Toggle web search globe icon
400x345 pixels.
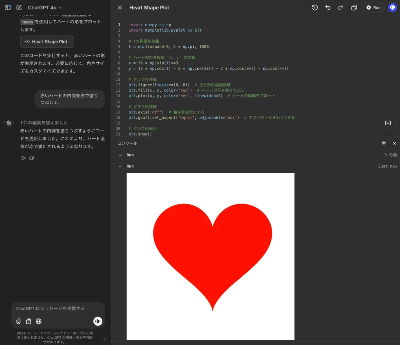point(39,321)
